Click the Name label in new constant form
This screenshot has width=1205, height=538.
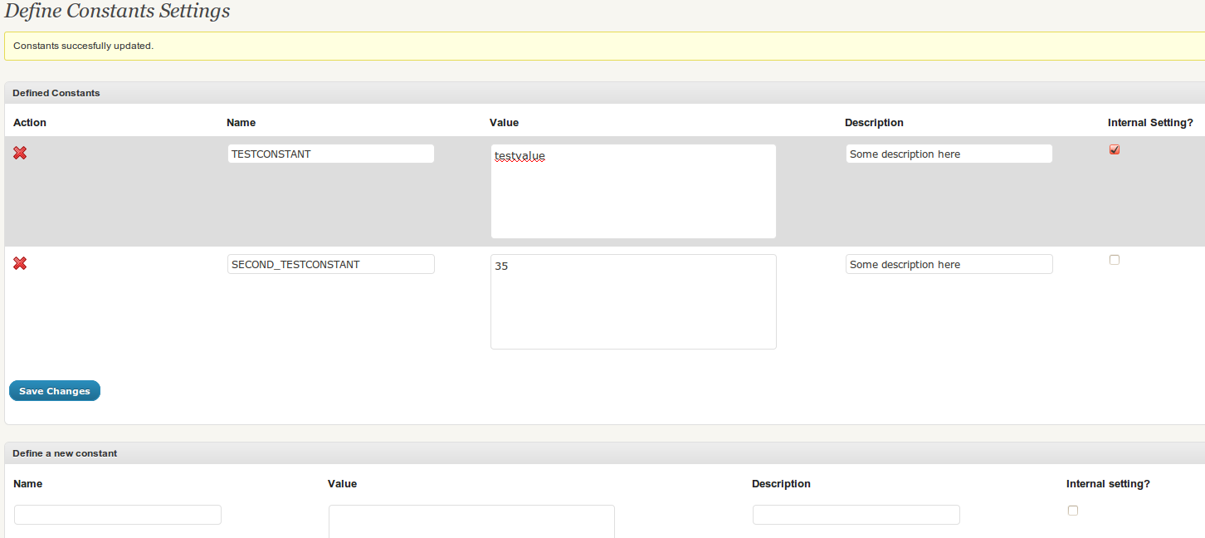[27, 483]
